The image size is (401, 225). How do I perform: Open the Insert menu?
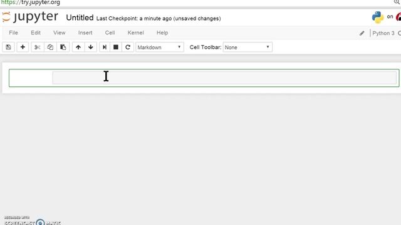click(85, 32)
